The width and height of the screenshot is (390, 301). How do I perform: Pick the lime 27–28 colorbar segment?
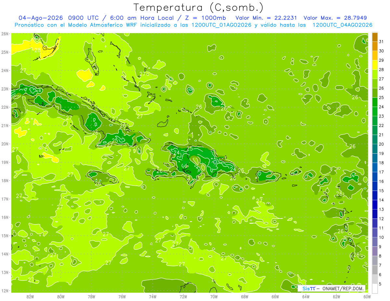tap(375, 74)
